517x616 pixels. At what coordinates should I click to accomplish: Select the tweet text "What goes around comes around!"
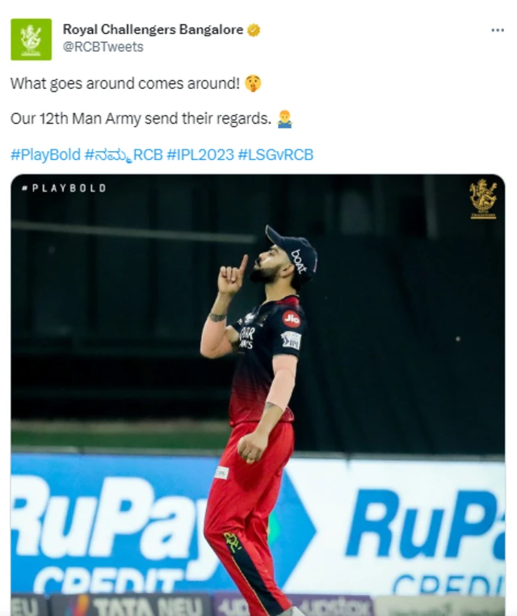[x=125, y=83]
